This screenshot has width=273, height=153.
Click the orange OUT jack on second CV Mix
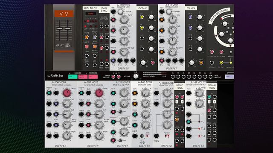click(201, 62)
